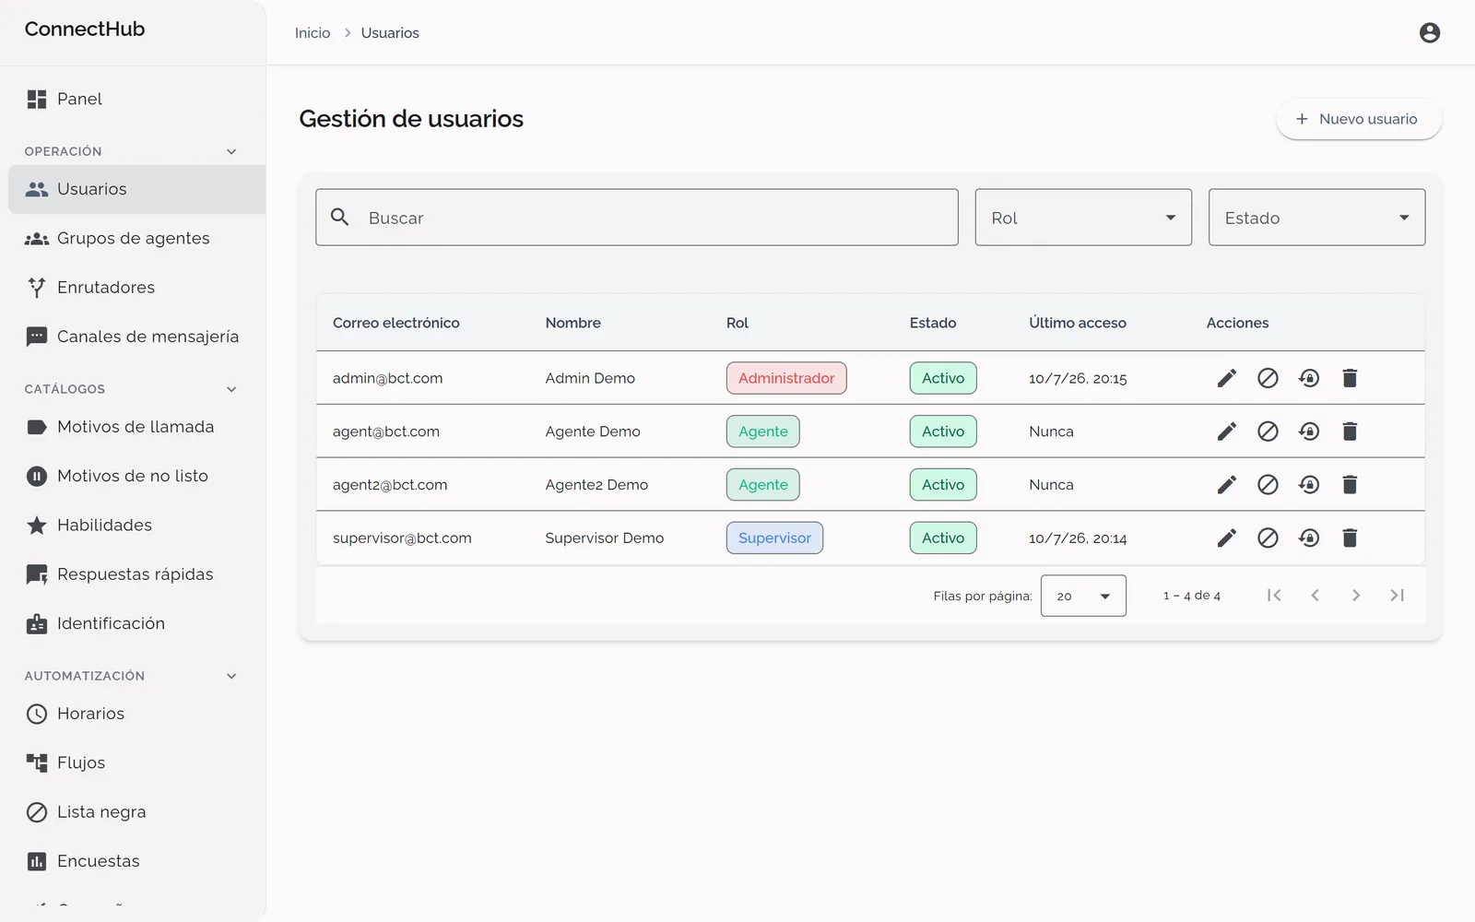Click the Supervisor role badge

(774, 538)
